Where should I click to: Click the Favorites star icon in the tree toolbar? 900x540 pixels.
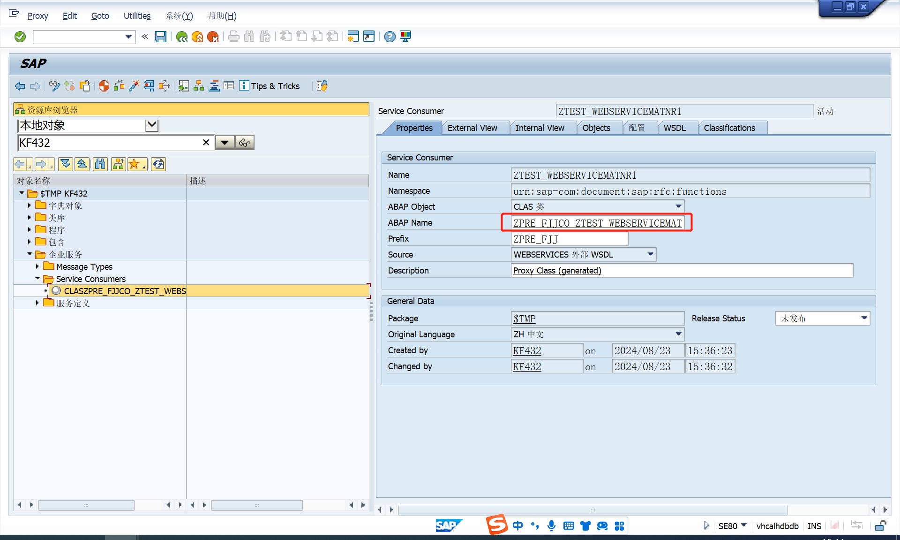[136, 164]
